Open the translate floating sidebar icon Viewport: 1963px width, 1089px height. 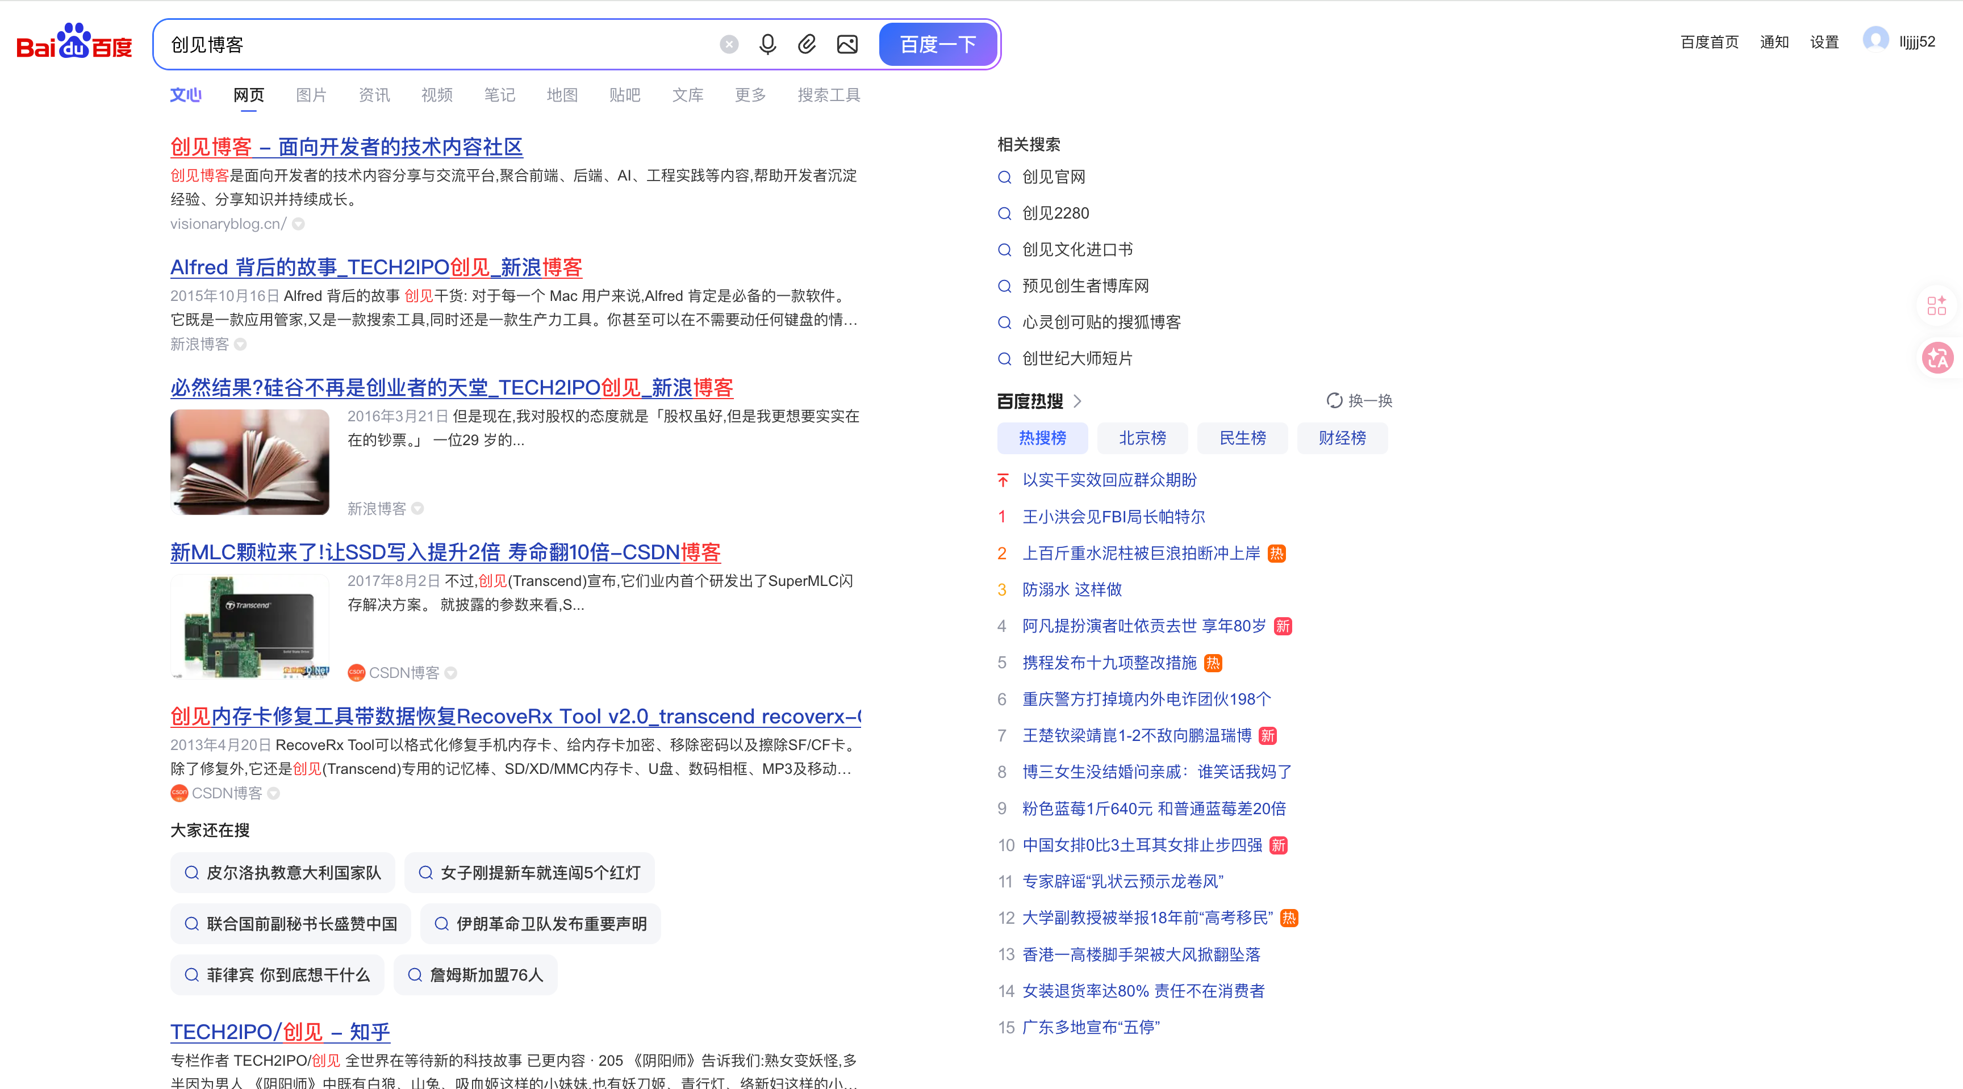(x=1936, y=358)
